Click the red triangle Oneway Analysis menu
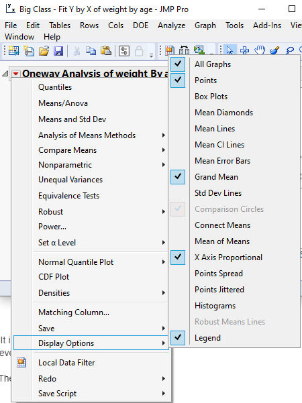302x403 pixels. coord(15,74)
